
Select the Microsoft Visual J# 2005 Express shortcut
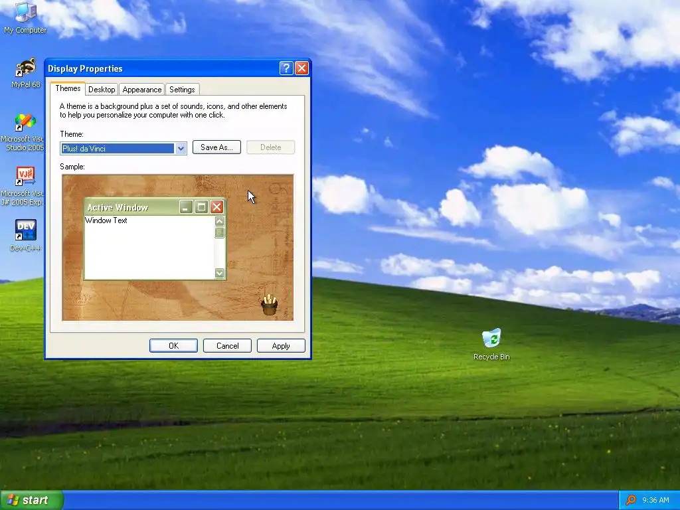click(25, 187)
